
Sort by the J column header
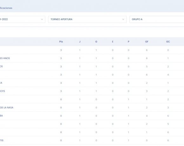click(80, 42)
